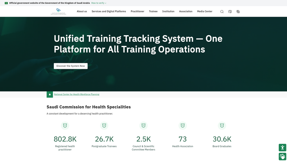Click the badge icon above Council & Scientific Committee Members
Viewport: 287px width, 161px height.
click(143, 126)
